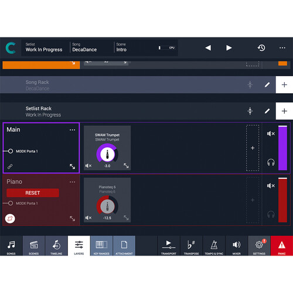The image size is (293, 293).
Task: Expand the Main layer panel
Action: click(73, 166)
